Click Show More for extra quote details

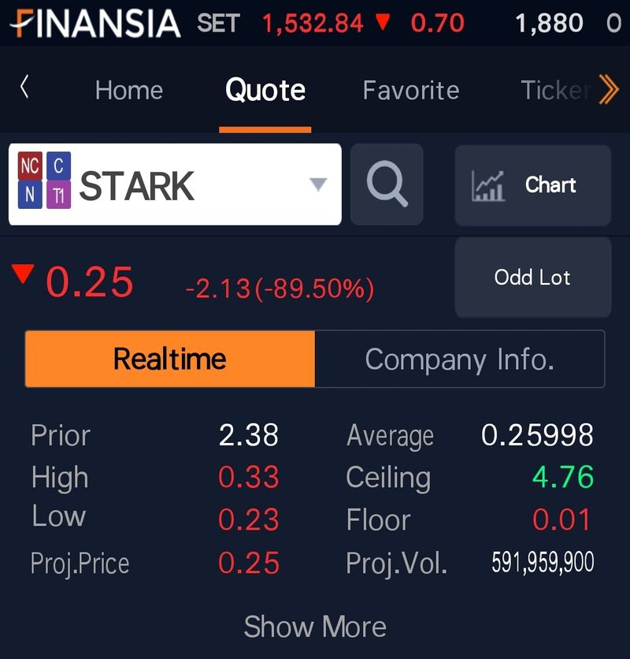point(315,626)
